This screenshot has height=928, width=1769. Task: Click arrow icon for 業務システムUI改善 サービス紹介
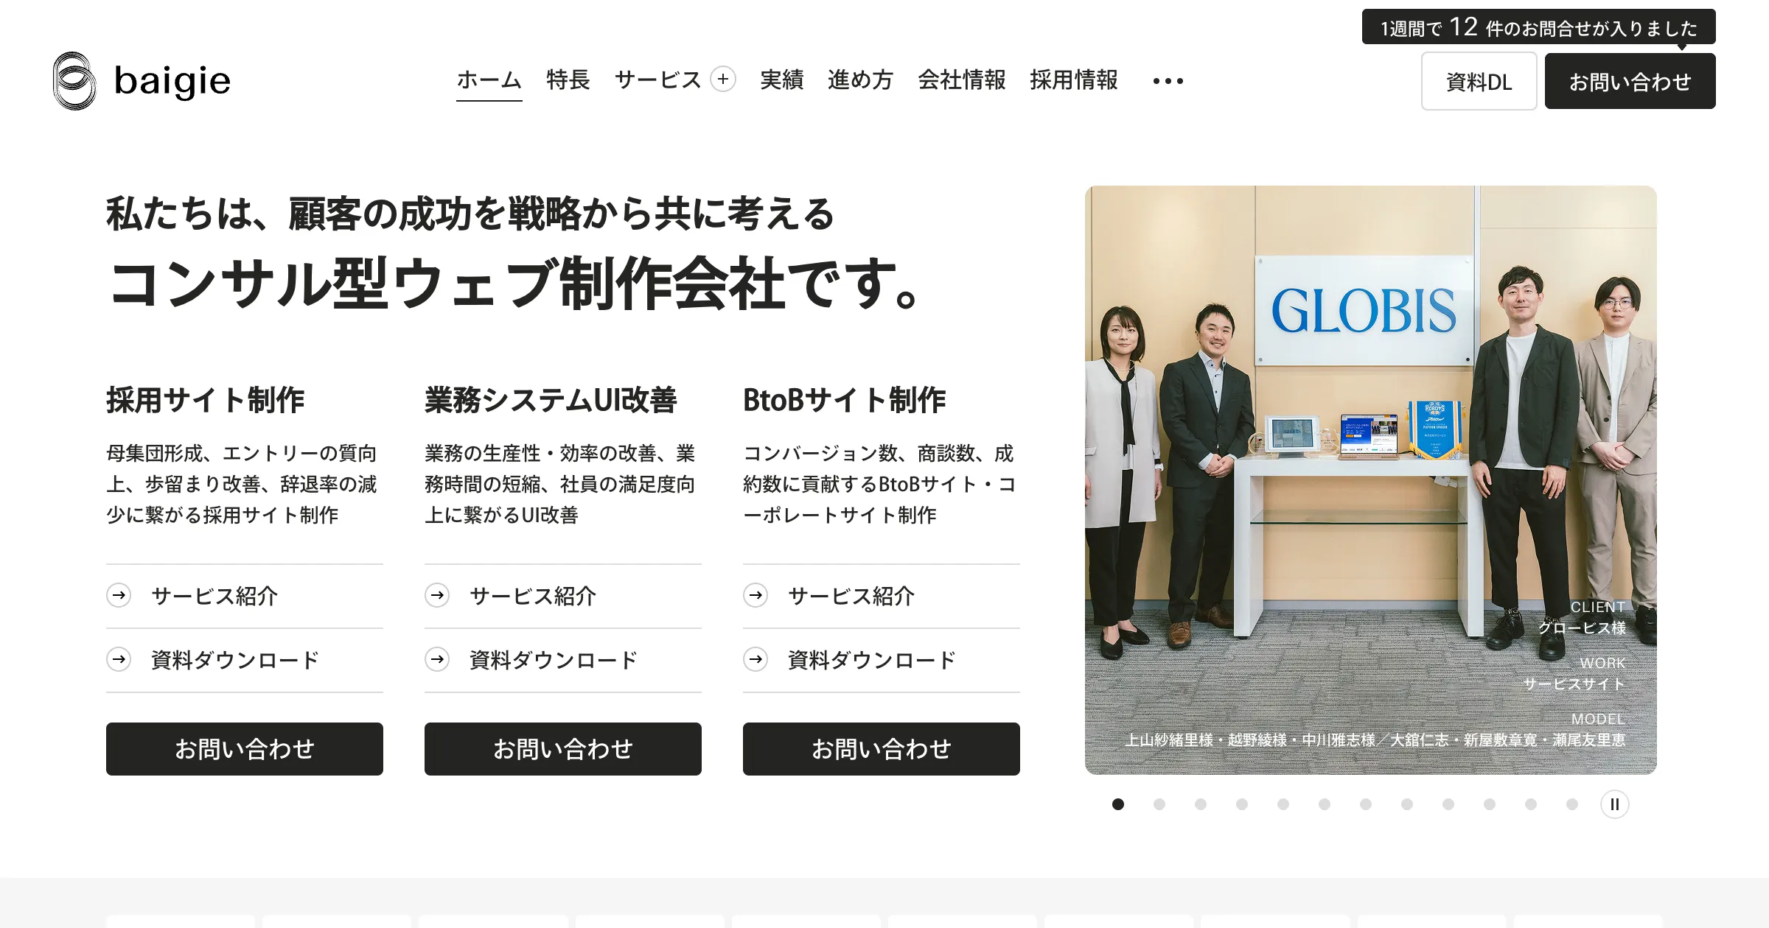click(437, 595)
